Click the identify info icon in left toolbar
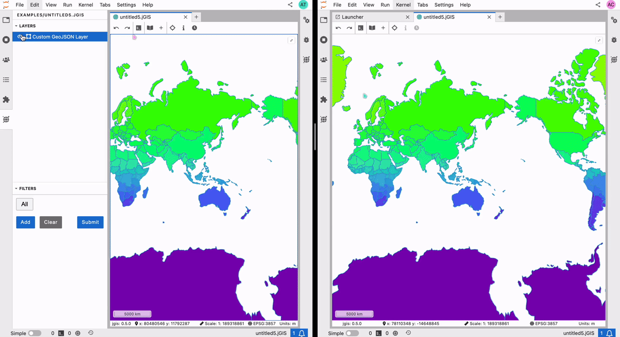This screenshot has height=337, width=620. [x=183, y=28]
